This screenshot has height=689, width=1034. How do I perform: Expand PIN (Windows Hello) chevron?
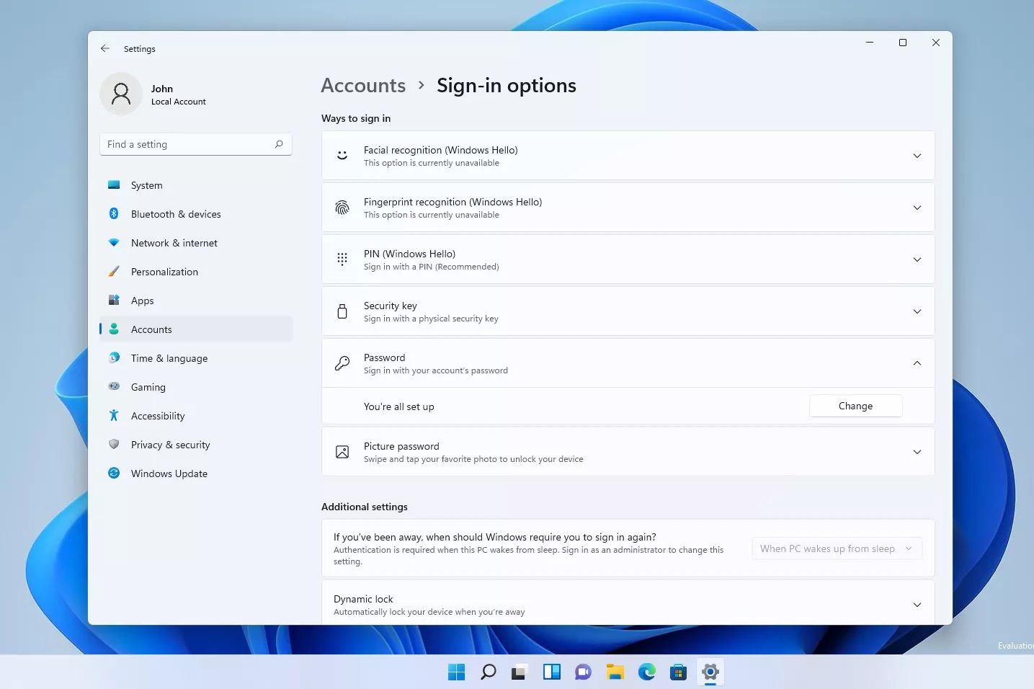click(917, 259)
